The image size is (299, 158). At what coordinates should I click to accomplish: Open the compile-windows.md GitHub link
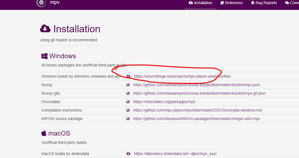click(197, 110)
